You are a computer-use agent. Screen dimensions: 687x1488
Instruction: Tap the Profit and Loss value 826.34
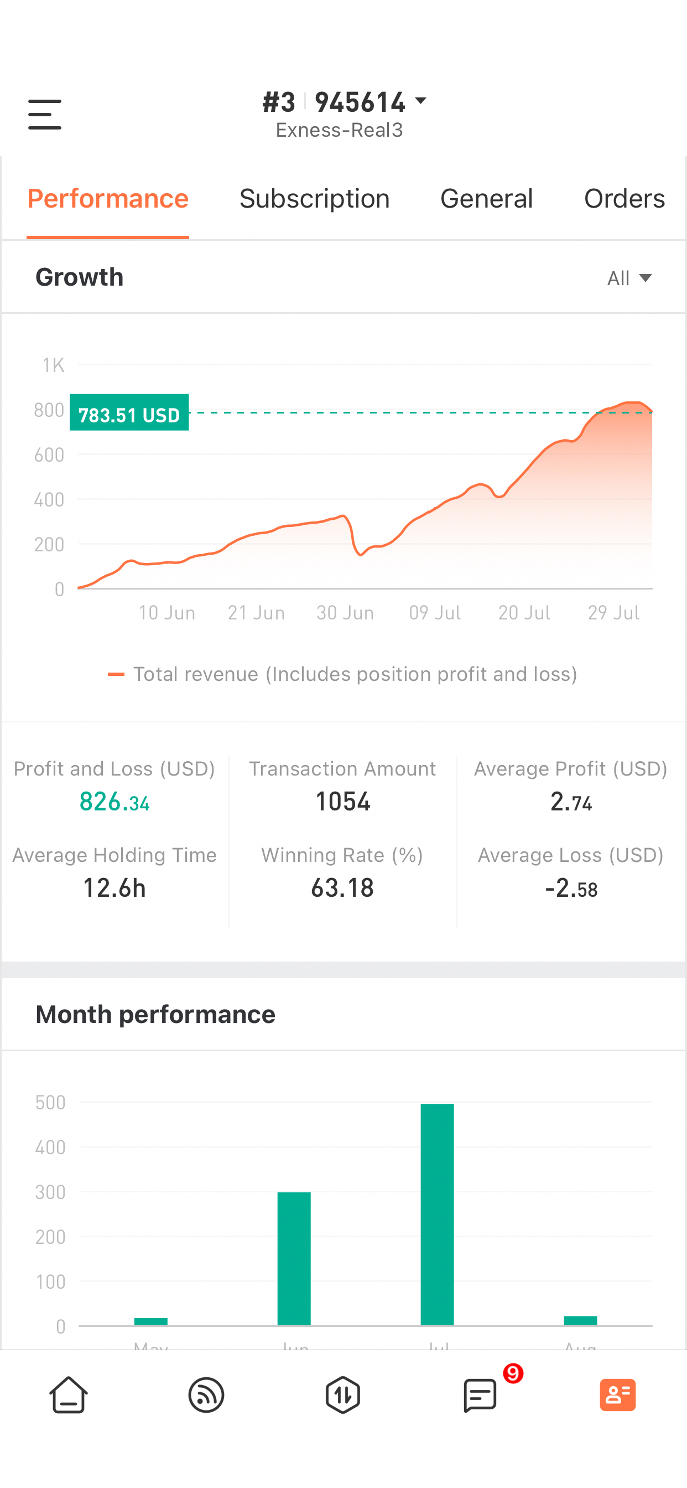click(x=114, y=802)
